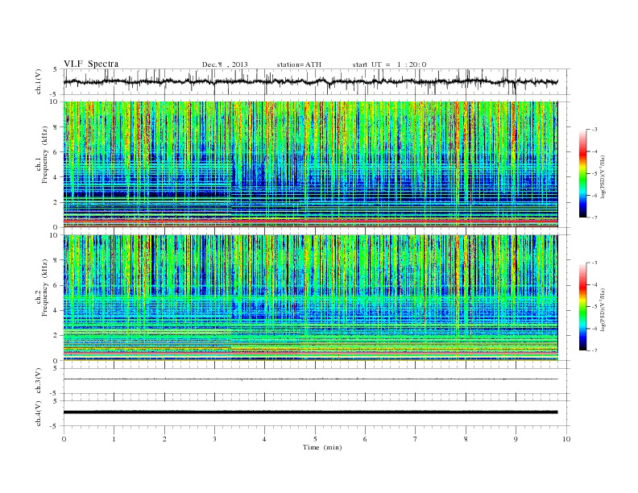638x493 pixels.
Task: Click inside the ch.2 spectrogram panel
Action: click(310, 298)
